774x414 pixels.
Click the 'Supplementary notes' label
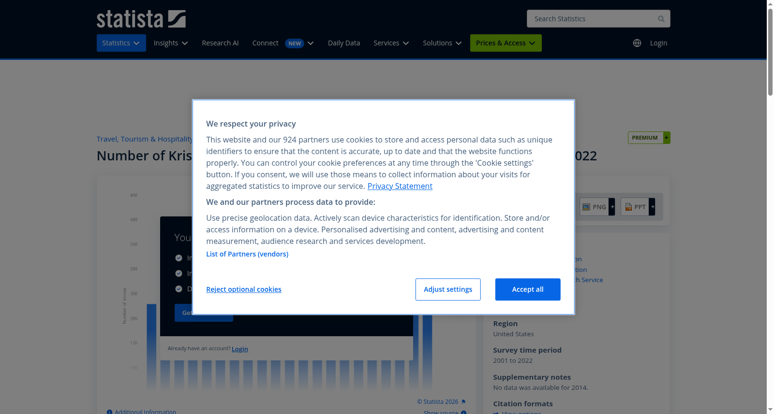(x=532, y=377)
